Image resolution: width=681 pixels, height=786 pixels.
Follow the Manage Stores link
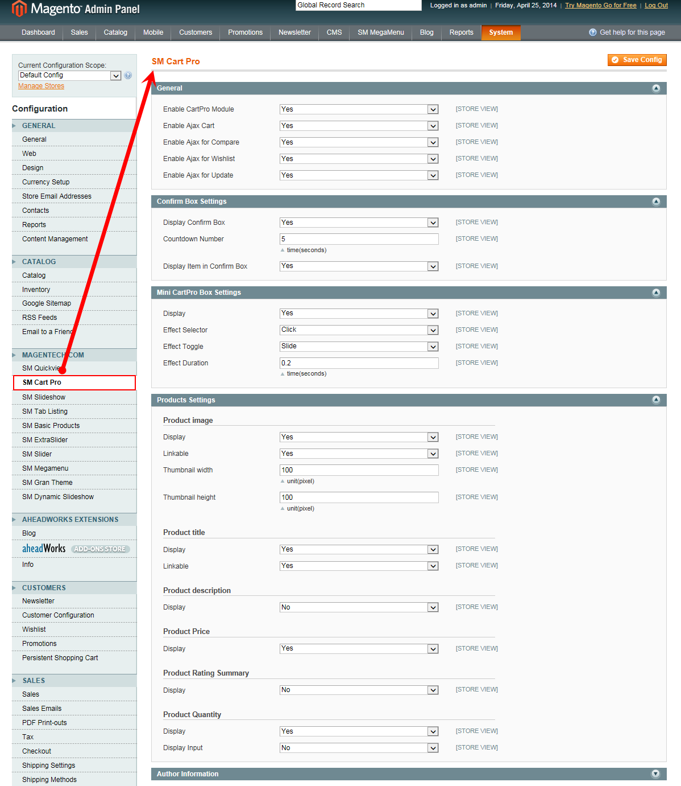41,86
